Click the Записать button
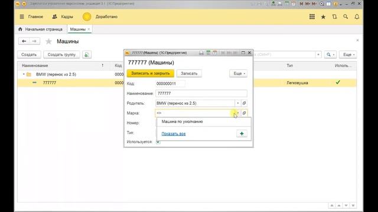 click(189, 73)
